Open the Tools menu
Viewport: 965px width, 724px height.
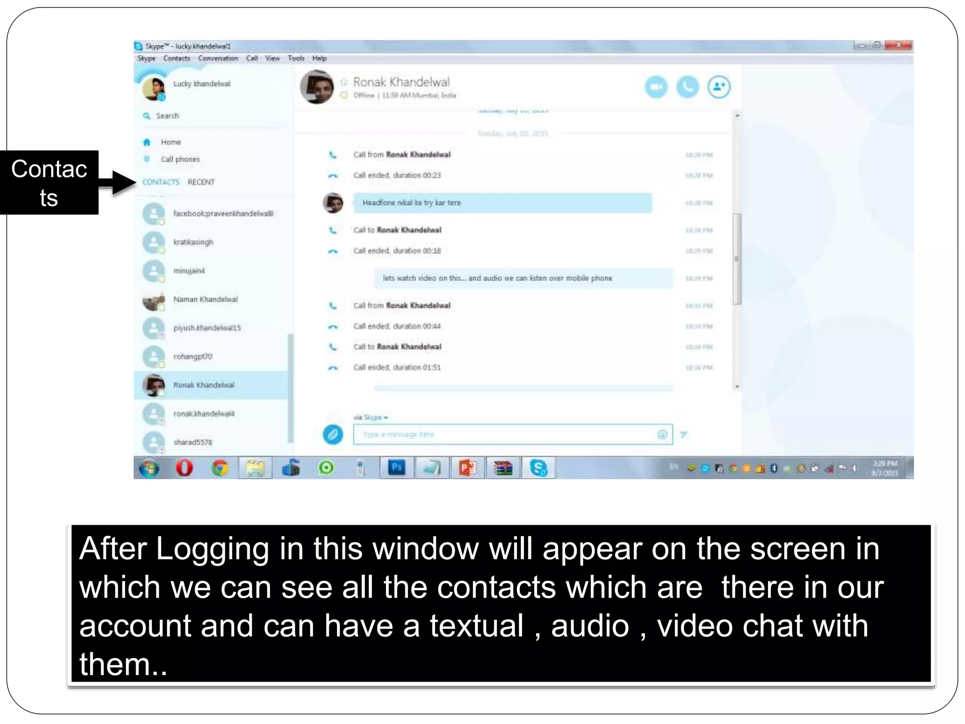[296, 58]
